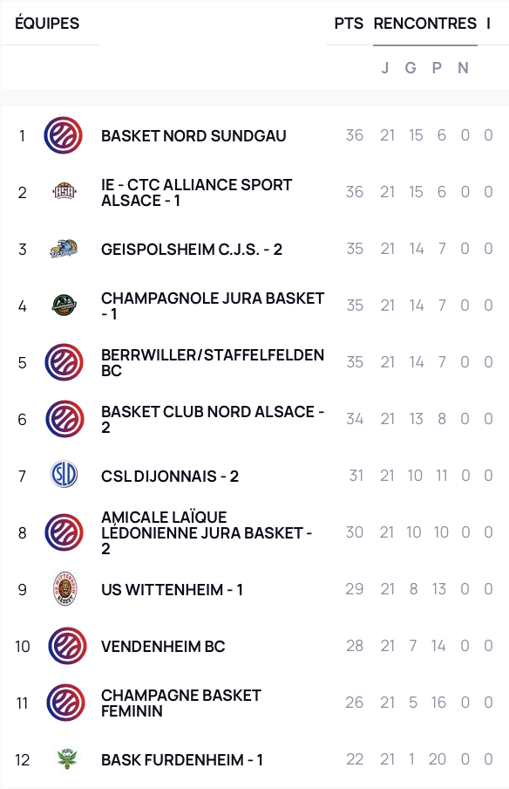Click the G wins column header
509x789 pixels.
(411, 67)
